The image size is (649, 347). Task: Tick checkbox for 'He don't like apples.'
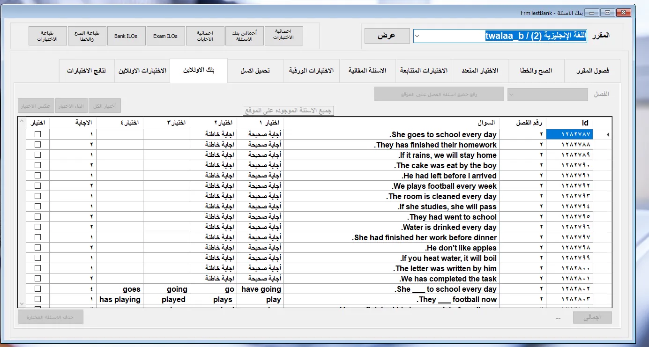click(x=38, y=248)
